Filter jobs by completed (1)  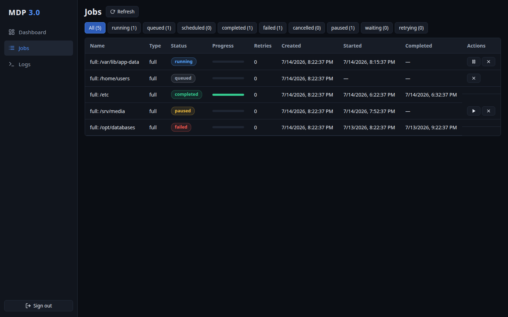click(x=237, y=28)
